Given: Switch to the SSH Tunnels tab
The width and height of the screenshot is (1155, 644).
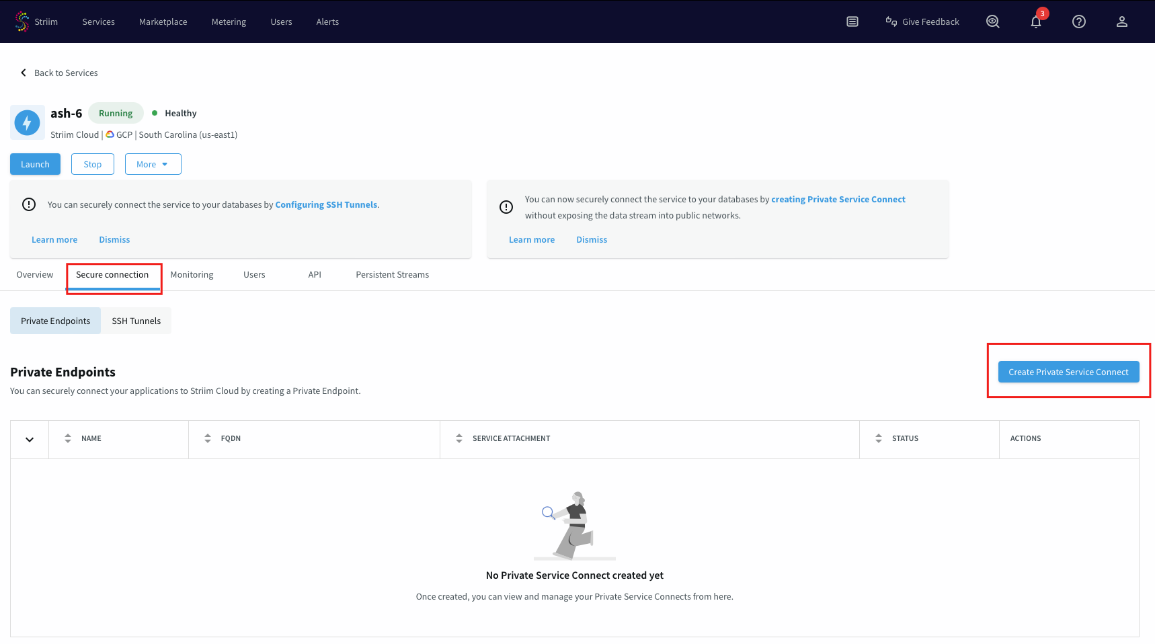Looking at the screenshot, I should (136, 321).
